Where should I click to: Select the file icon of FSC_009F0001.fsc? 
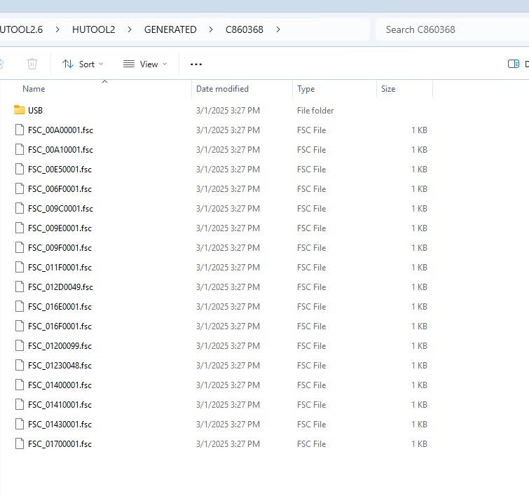click(x=20, y=248)
